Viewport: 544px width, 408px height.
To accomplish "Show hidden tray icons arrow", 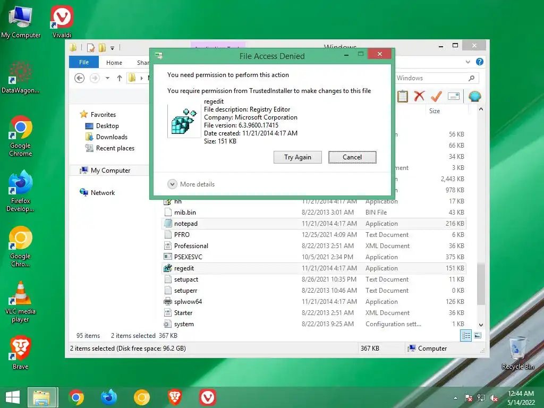I will (455, 398).
